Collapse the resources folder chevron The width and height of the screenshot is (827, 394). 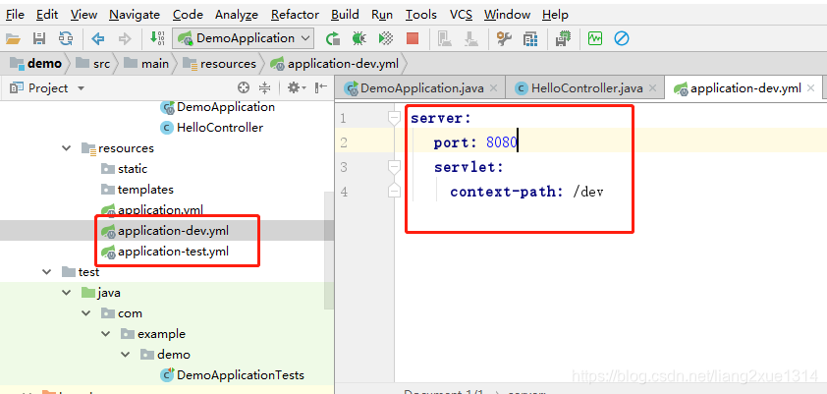pyautogui.click(x=67, y=148)
